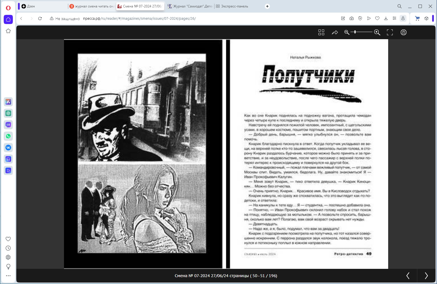Click the share arrow icon in reader
Image resolution: width=437 pixels, height=284 pixels.
[x=335, y=32]
